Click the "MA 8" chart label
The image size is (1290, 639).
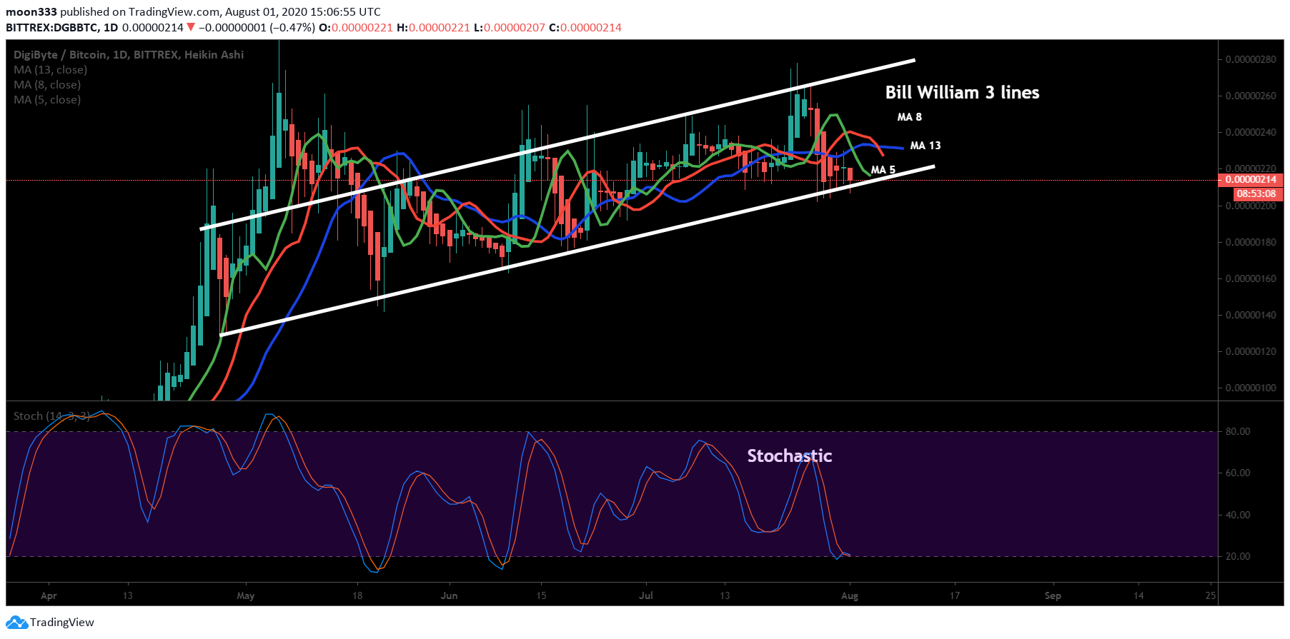909,117
